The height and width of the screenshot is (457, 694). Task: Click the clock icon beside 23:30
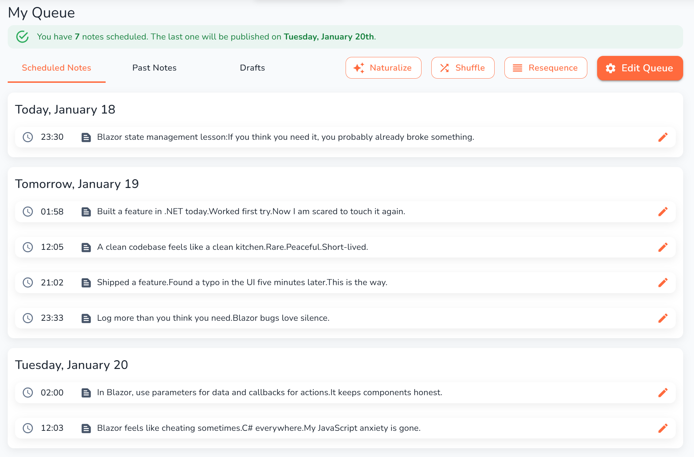click(x=28, y=137)
